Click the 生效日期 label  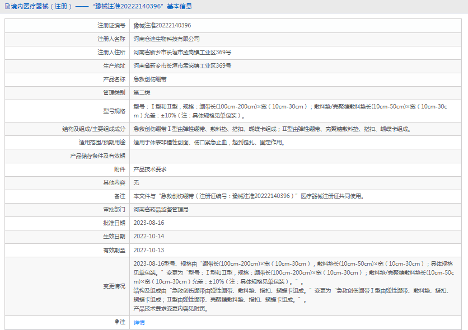[114, 236]
